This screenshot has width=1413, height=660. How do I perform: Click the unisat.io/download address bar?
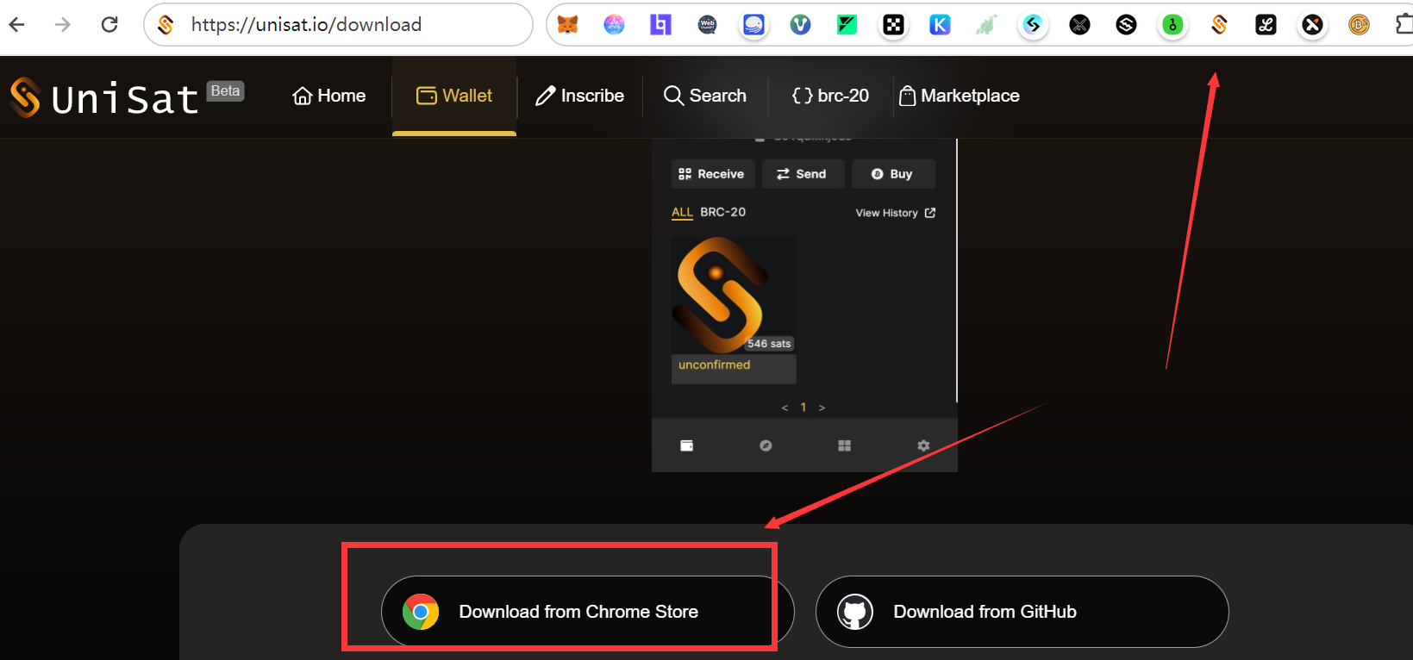point(338,24)
